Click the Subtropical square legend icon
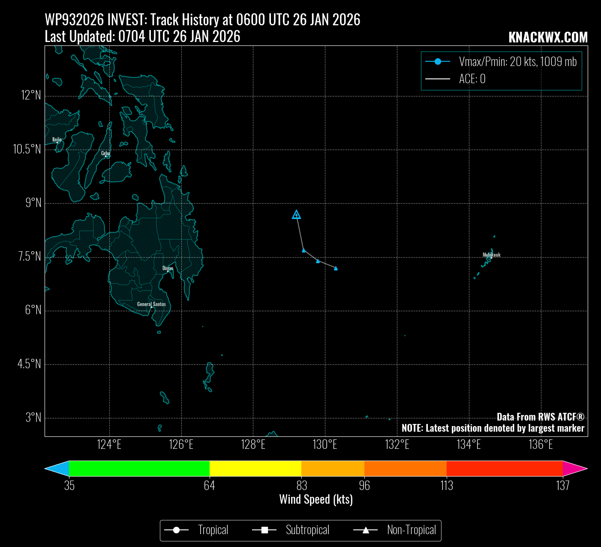The width and height of the screenshot is (601, 547). tap(264, 530)
